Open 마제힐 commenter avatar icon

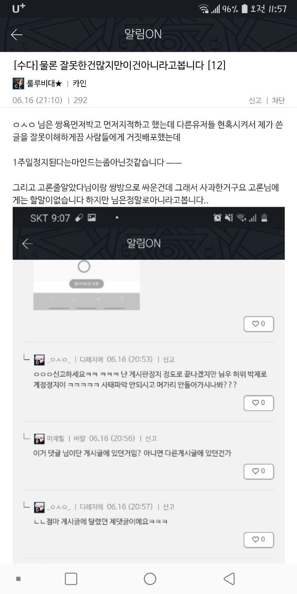click(x=39, y=438)
